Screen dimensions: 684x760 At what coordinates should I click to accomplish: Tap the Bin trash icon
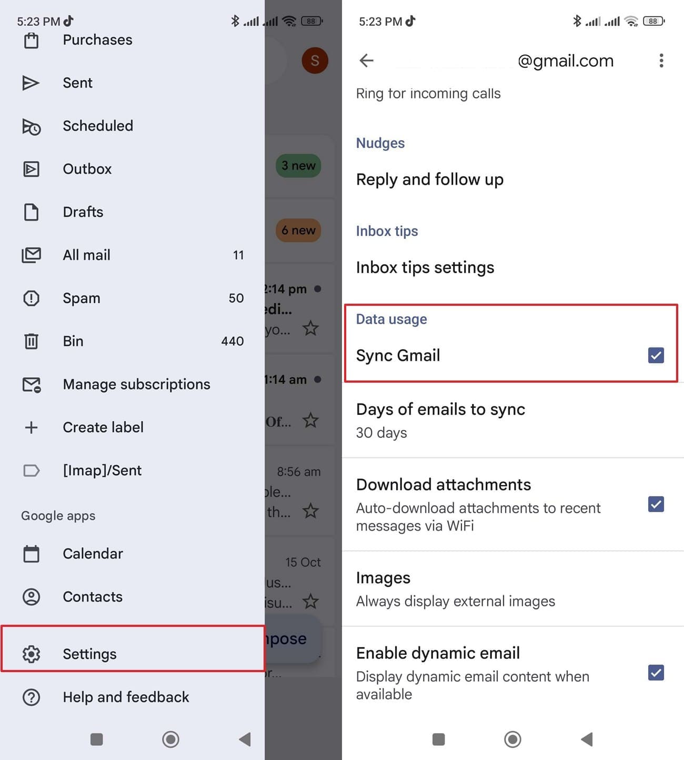[31, 341]
